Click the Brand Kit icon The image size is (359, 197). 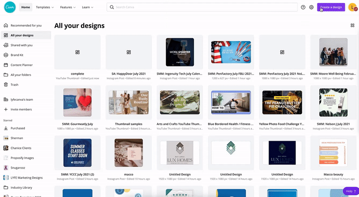point(6,55)
